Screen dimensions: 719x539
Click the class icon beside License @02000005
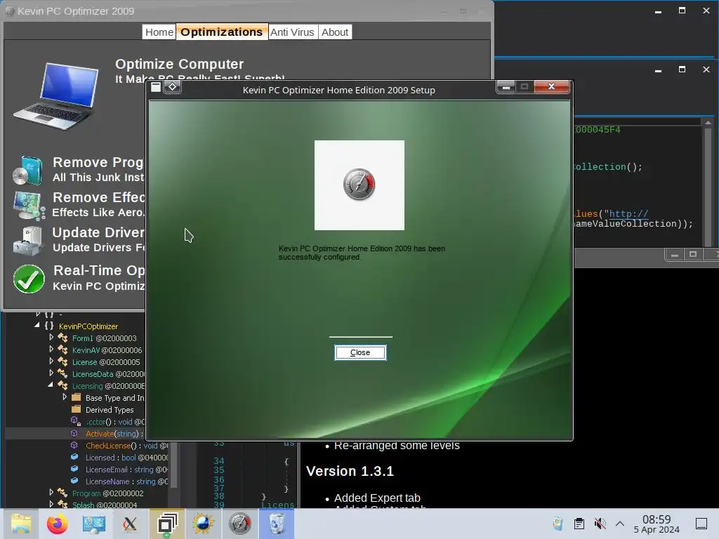(x=62, y=361)
